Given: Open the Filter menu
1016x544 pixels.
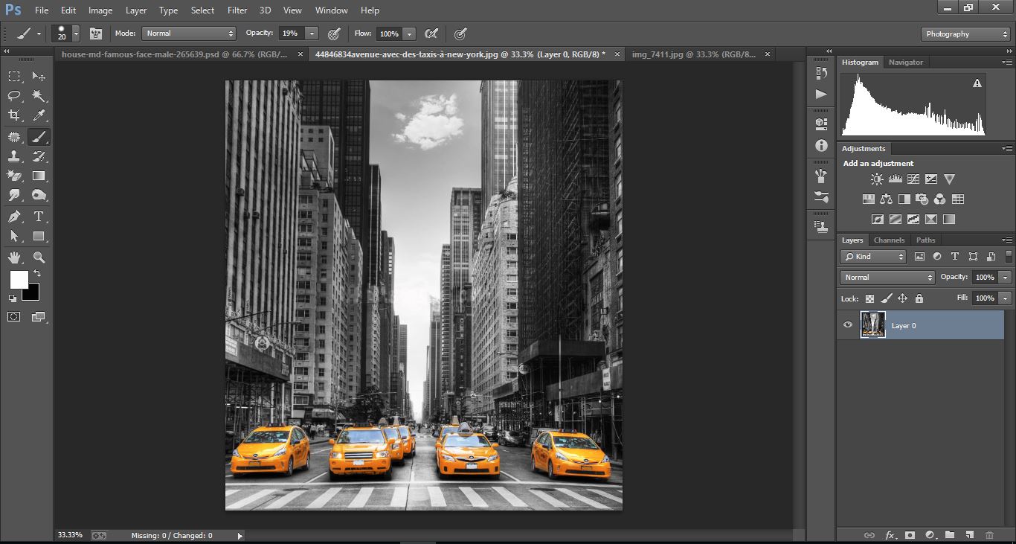Looking at the screenshot, I should (x=237, y=10).
